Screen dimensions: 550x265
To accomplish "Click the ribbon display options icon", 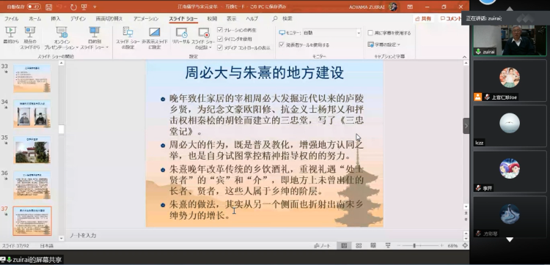I will pyautogui.click(x=410, y=7).
